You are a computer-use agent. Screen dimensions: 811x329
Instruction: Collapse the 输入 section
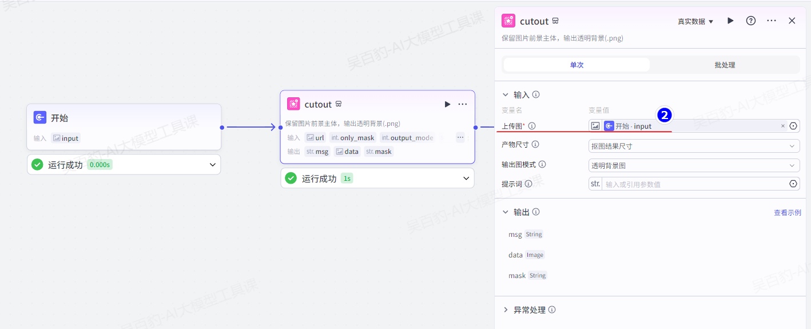[x=506, y=95]
